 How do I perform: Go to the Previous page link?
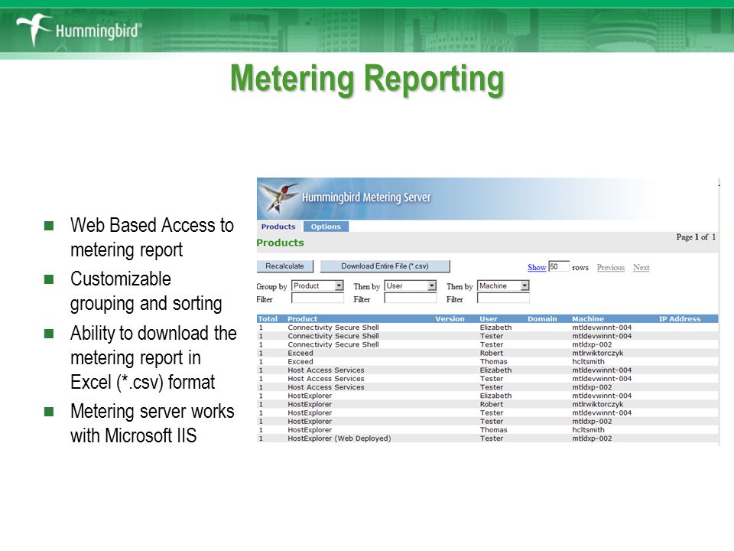610,267
